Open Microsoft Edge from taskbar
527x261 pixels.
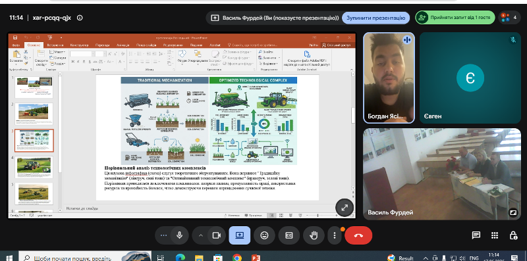(x=180, y=258)
